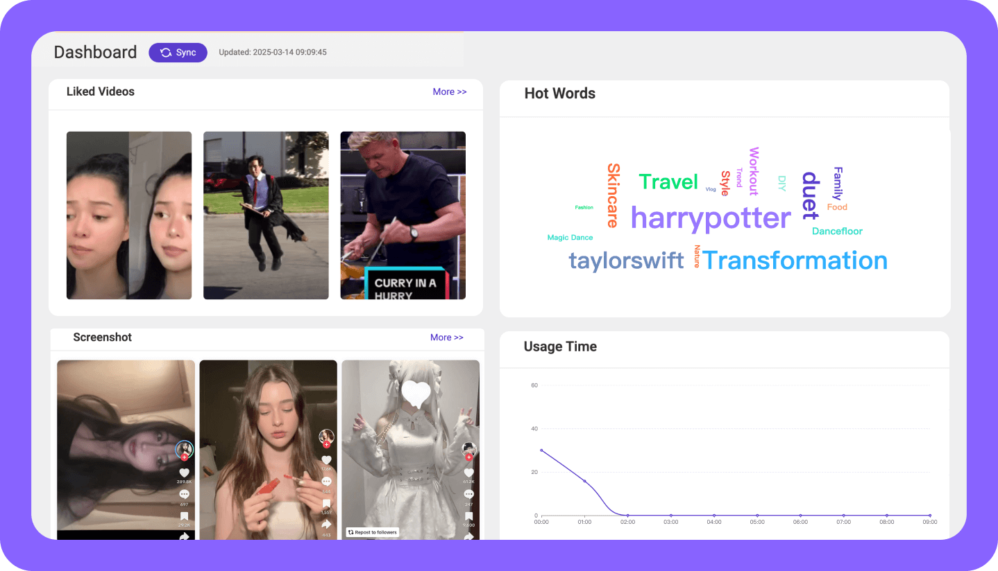Click the Workout hot word
The width and height of the screenshot is (998, 571).
pyautogui.click(x=754, y=171)
